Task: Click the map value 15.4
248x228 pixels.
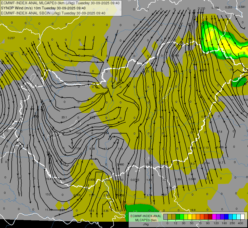Action: point(49,179)
